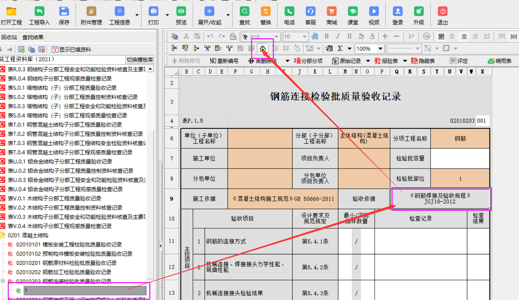Open the 报验表 menu item
Image resolution: width=519 pixels, height=300 pixels.
tap(386, 61)
